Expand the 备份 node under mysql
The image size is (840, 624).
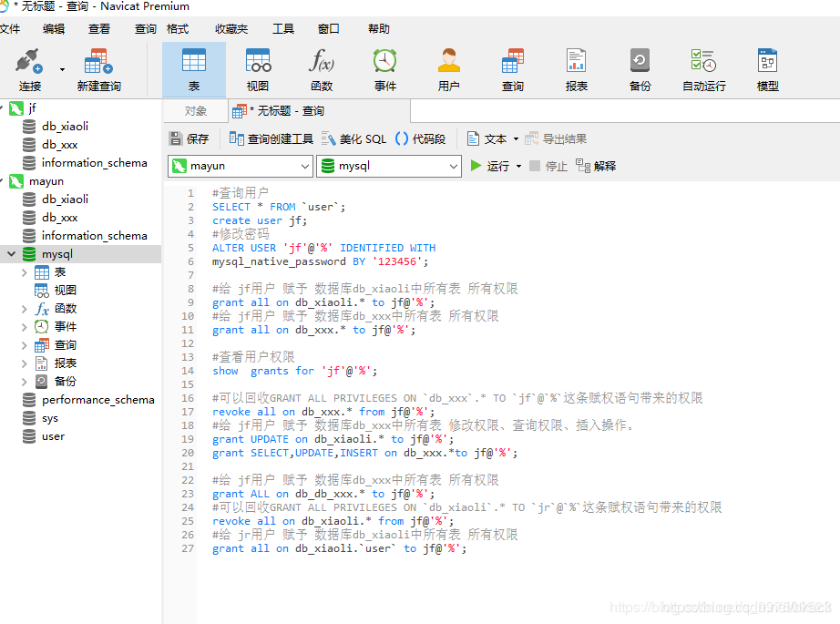click(x=24, y=382)
